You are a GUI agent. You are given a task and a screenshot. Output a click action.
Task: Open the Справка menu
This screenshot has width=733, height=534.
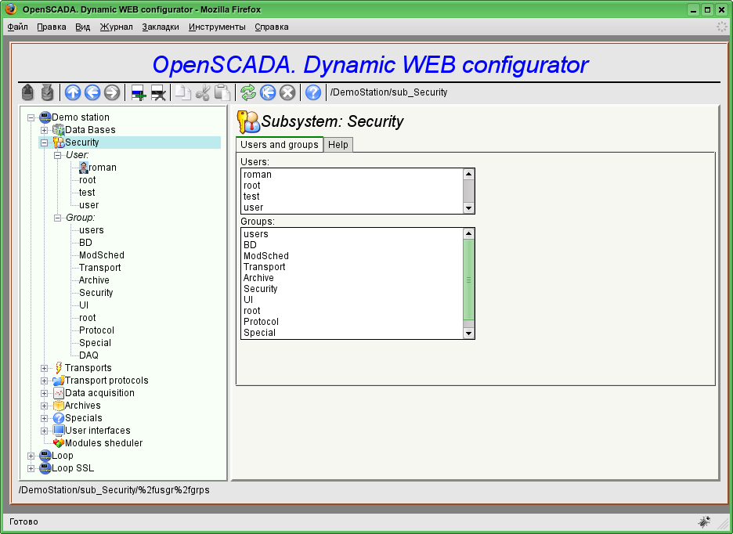click(272, 27)
